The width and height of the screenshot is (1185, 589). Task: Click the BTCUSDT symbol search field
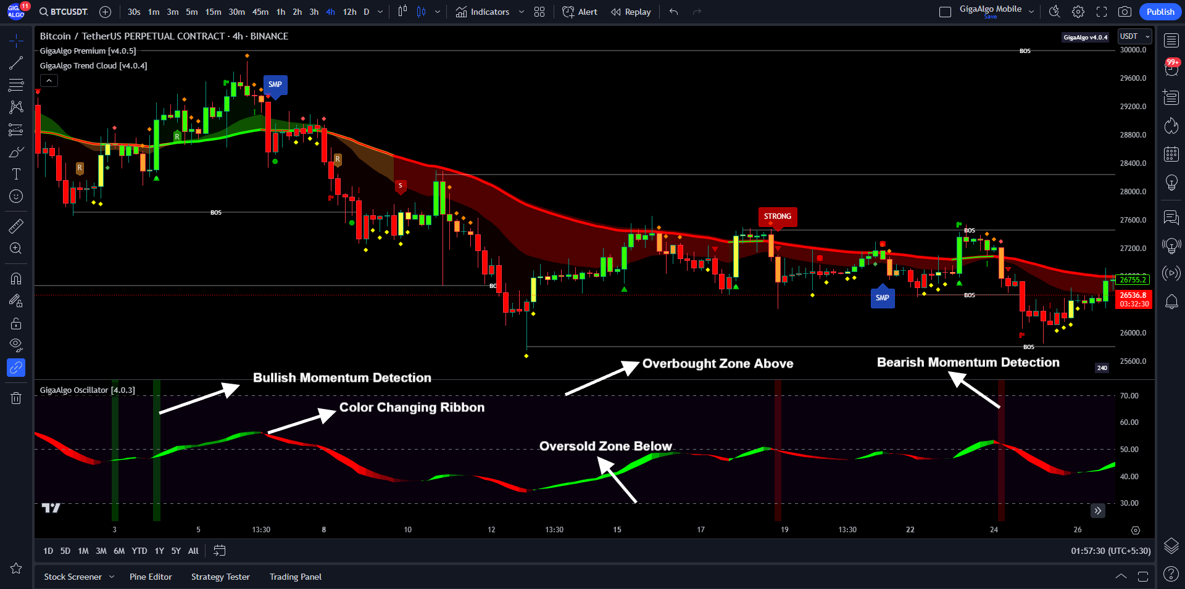(63, 12)
